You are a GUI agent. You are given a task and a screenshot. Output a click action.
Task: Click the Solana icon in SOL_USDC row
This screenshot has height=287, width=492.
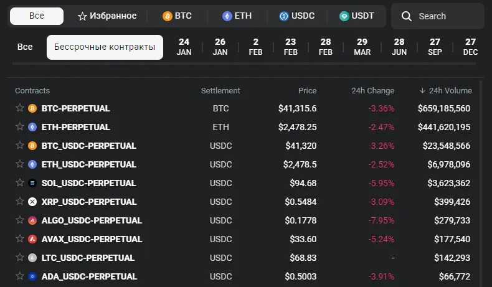point(32,183)
